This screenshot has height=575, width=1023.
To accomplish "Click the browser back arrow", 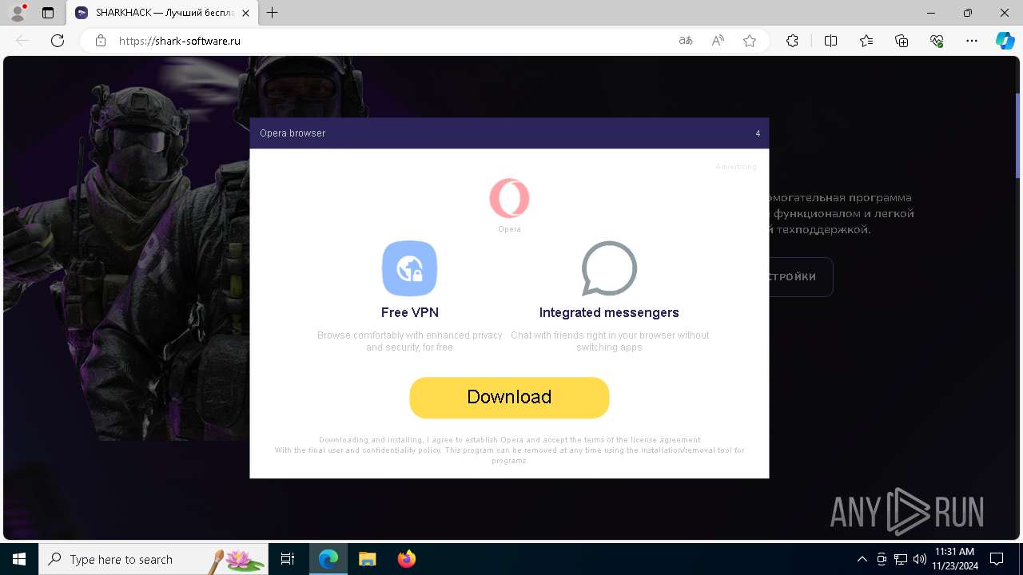I will [x=22, y=41].
